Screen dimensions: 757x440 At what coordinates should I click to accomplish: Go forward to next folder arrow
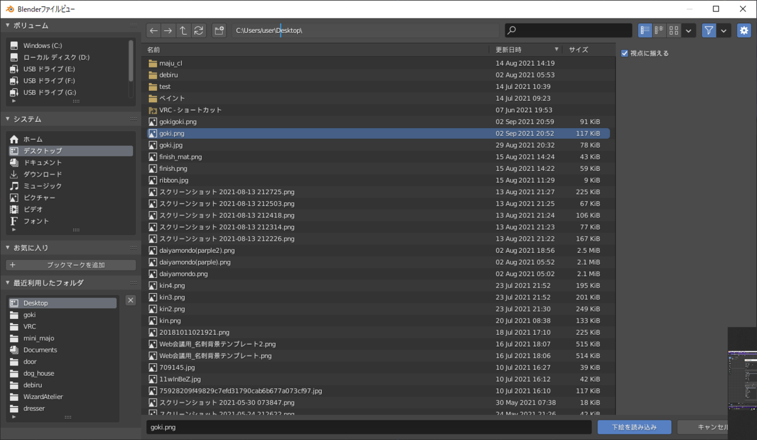[x=168, y=30]
